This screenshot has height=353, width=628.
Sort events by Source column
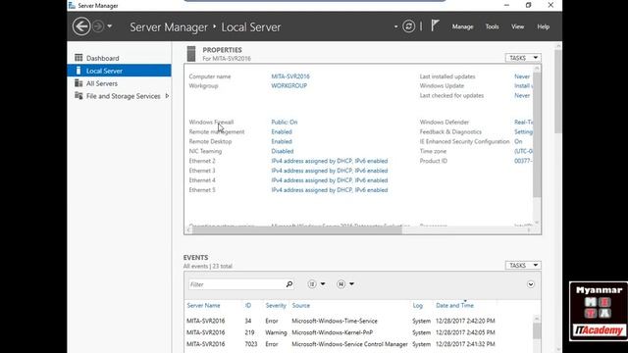coord(301,305)
